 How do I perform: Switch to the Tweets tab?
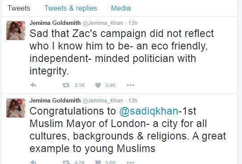(x=19, y=8)
